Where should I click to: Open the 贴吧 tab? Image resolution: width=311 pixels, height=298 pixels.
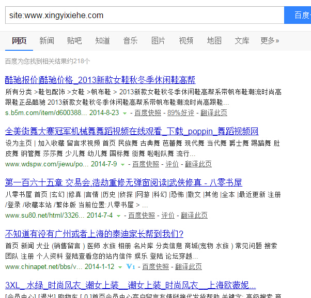pos(74,41)
